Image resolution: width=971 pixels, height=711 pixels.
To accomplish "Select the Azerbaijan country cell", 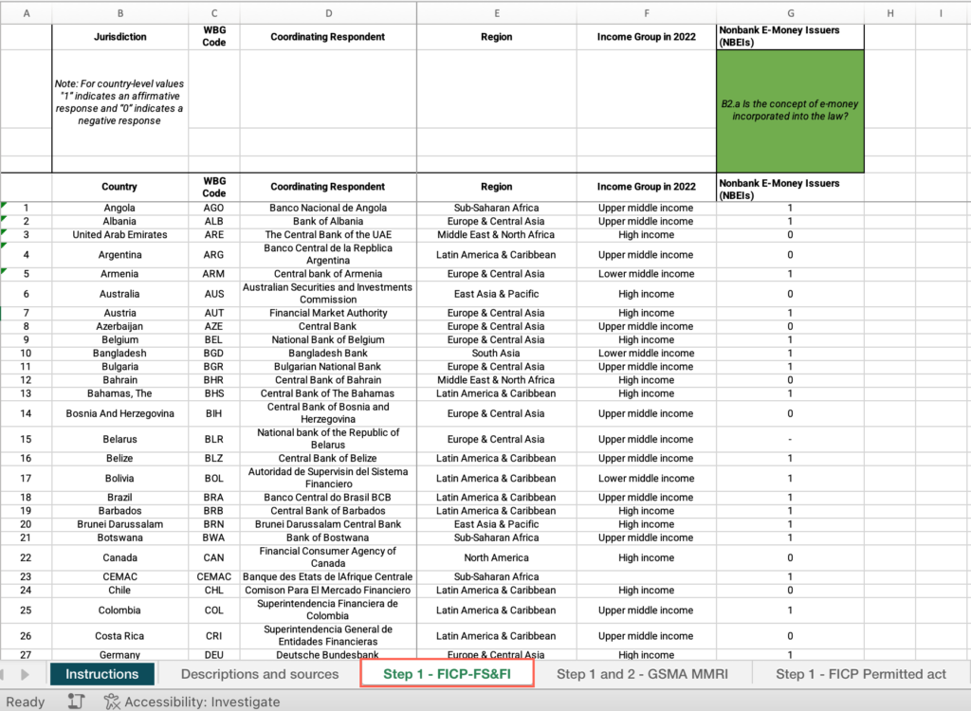I will [119, 326].
